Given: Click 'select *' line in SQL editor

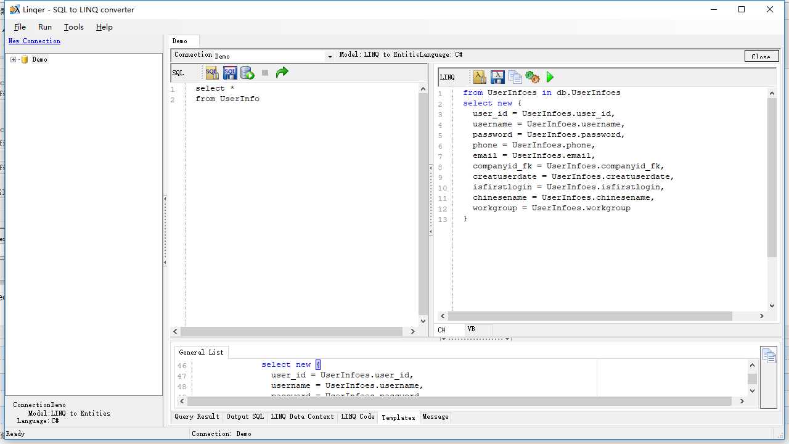Looking at the screenshot, I should click(x=215, y=88).
